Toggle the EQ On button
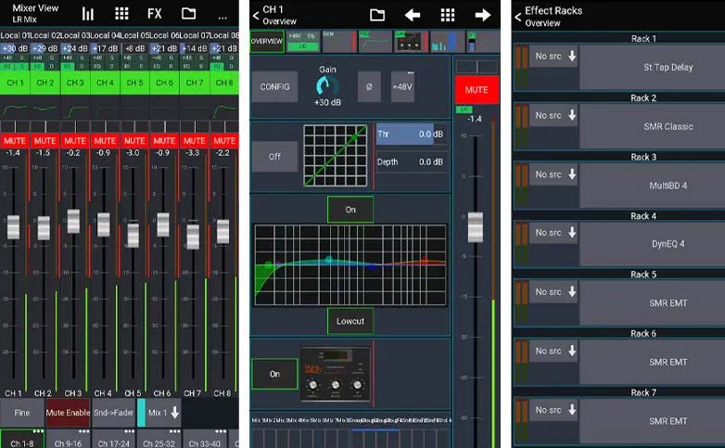The width and height of the screenshot is (725, 448). (350, 210)
